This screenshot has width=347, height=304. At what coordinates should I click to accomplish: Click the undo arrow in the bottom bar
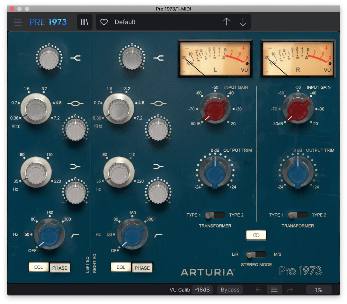point(258,290)
